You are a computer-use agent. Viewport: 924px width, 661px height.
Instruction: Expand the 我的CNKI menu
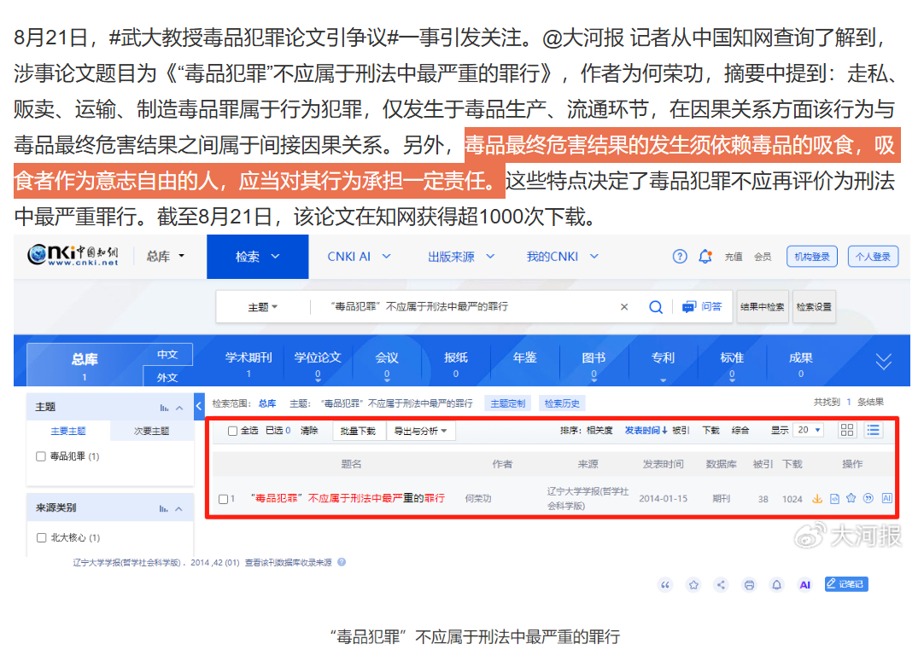click(x=563, y=257)
